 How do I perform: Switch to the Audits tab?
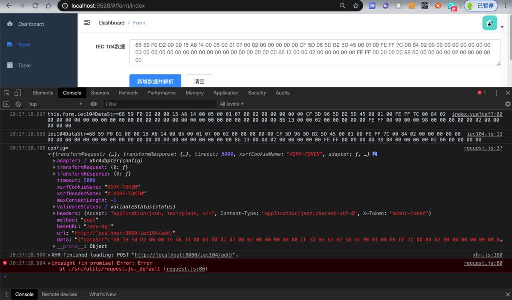(283, 93)
